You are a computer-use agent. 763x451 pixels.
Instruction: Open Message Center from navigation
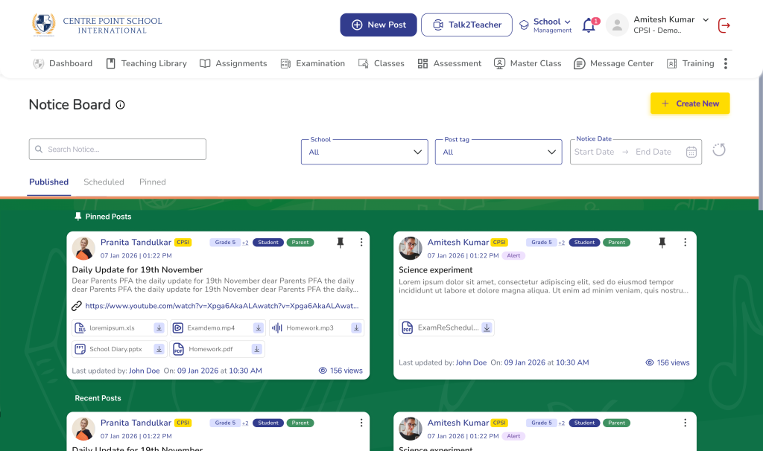[613, 64]
